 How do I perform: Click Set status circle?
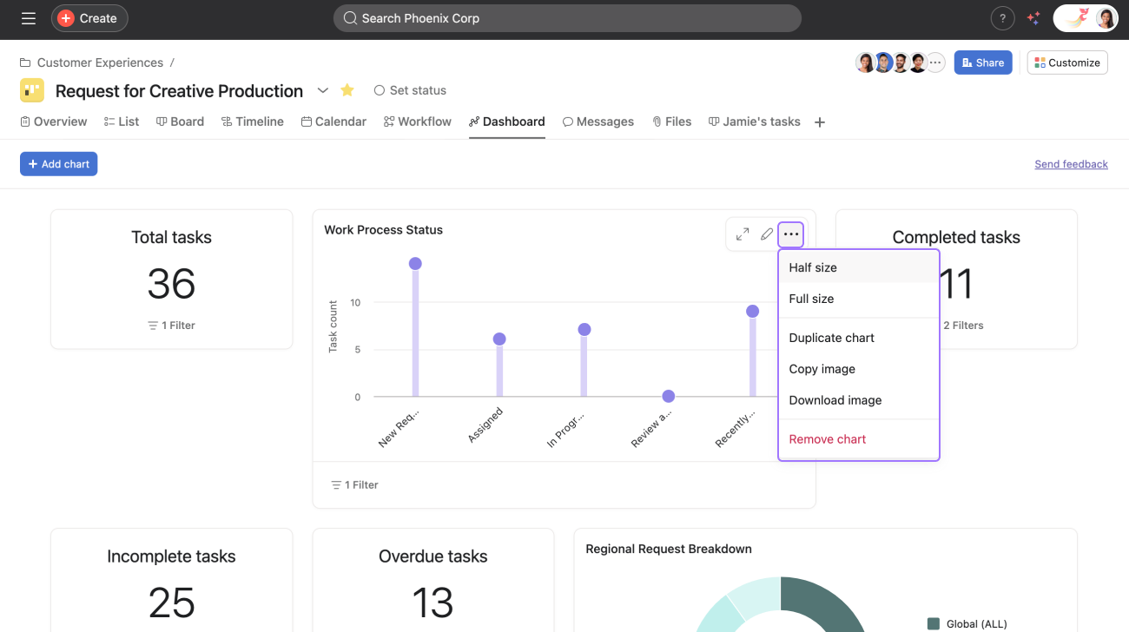tap(380, 90)
